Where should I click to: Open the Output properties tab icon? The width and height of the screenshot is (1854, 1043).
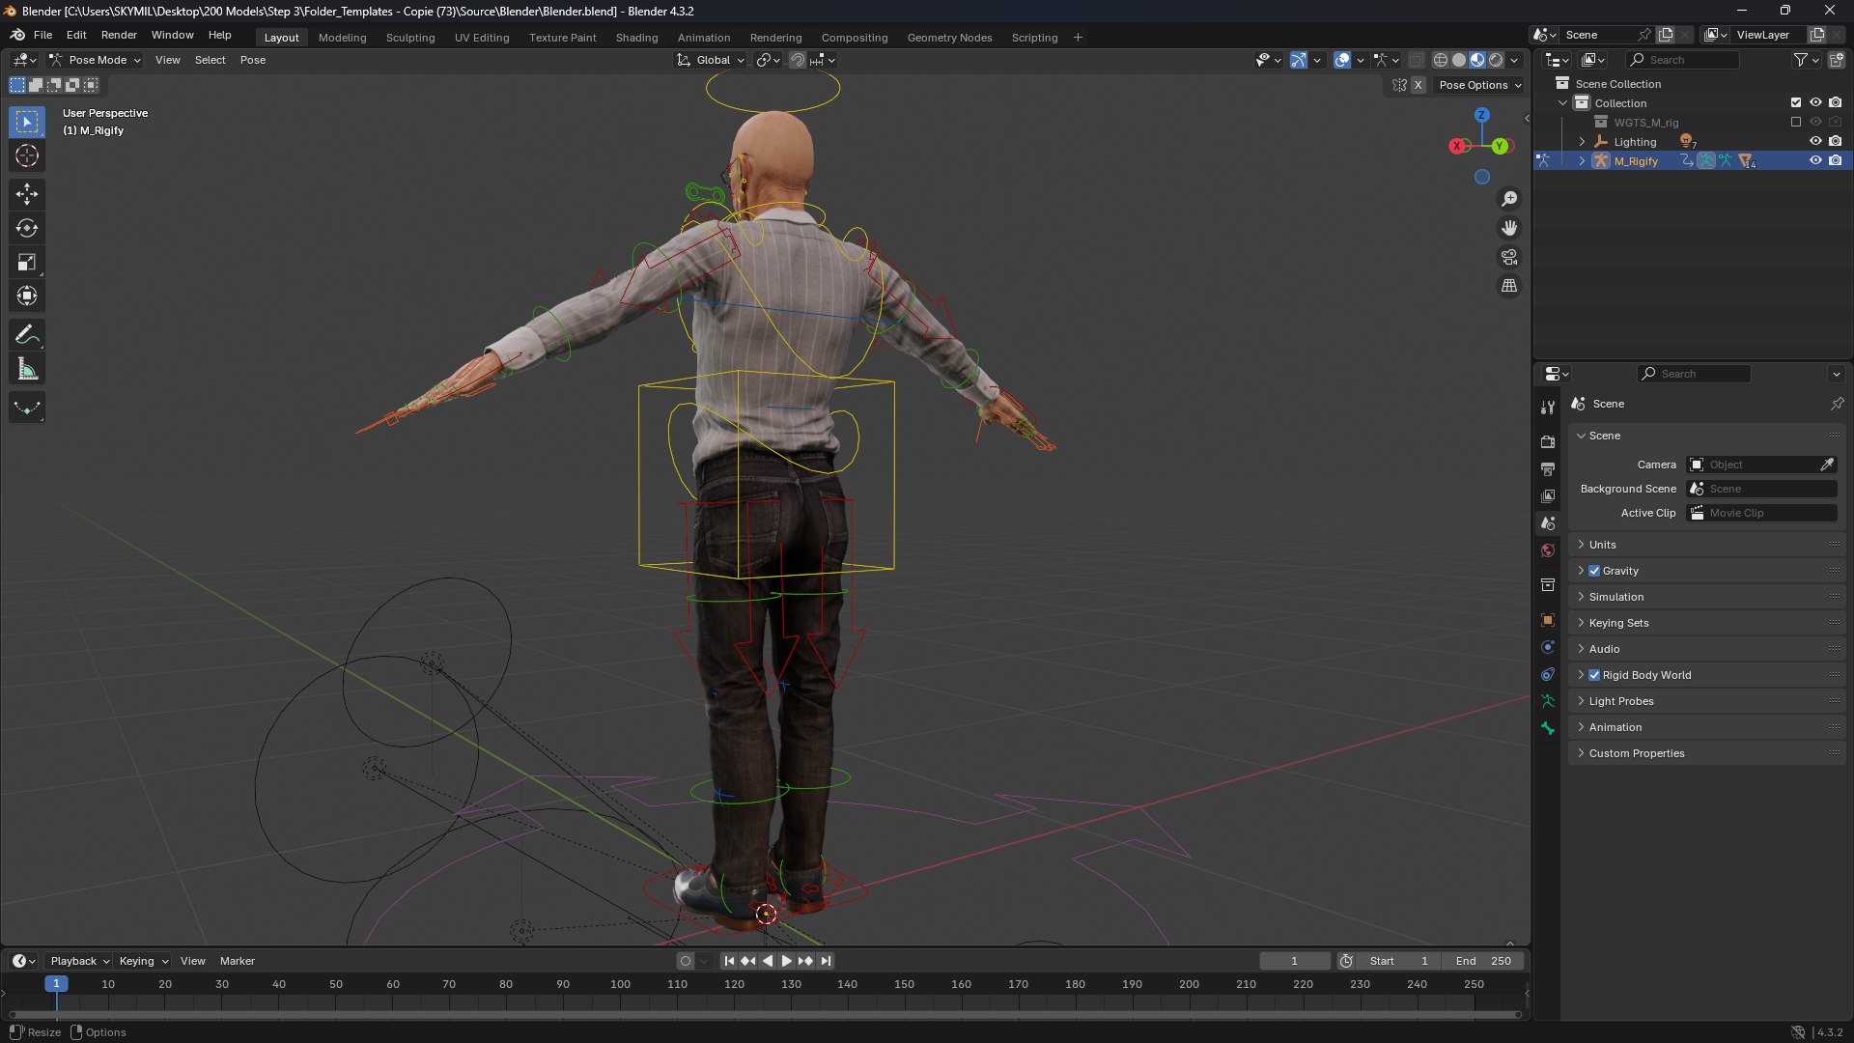1548,468
